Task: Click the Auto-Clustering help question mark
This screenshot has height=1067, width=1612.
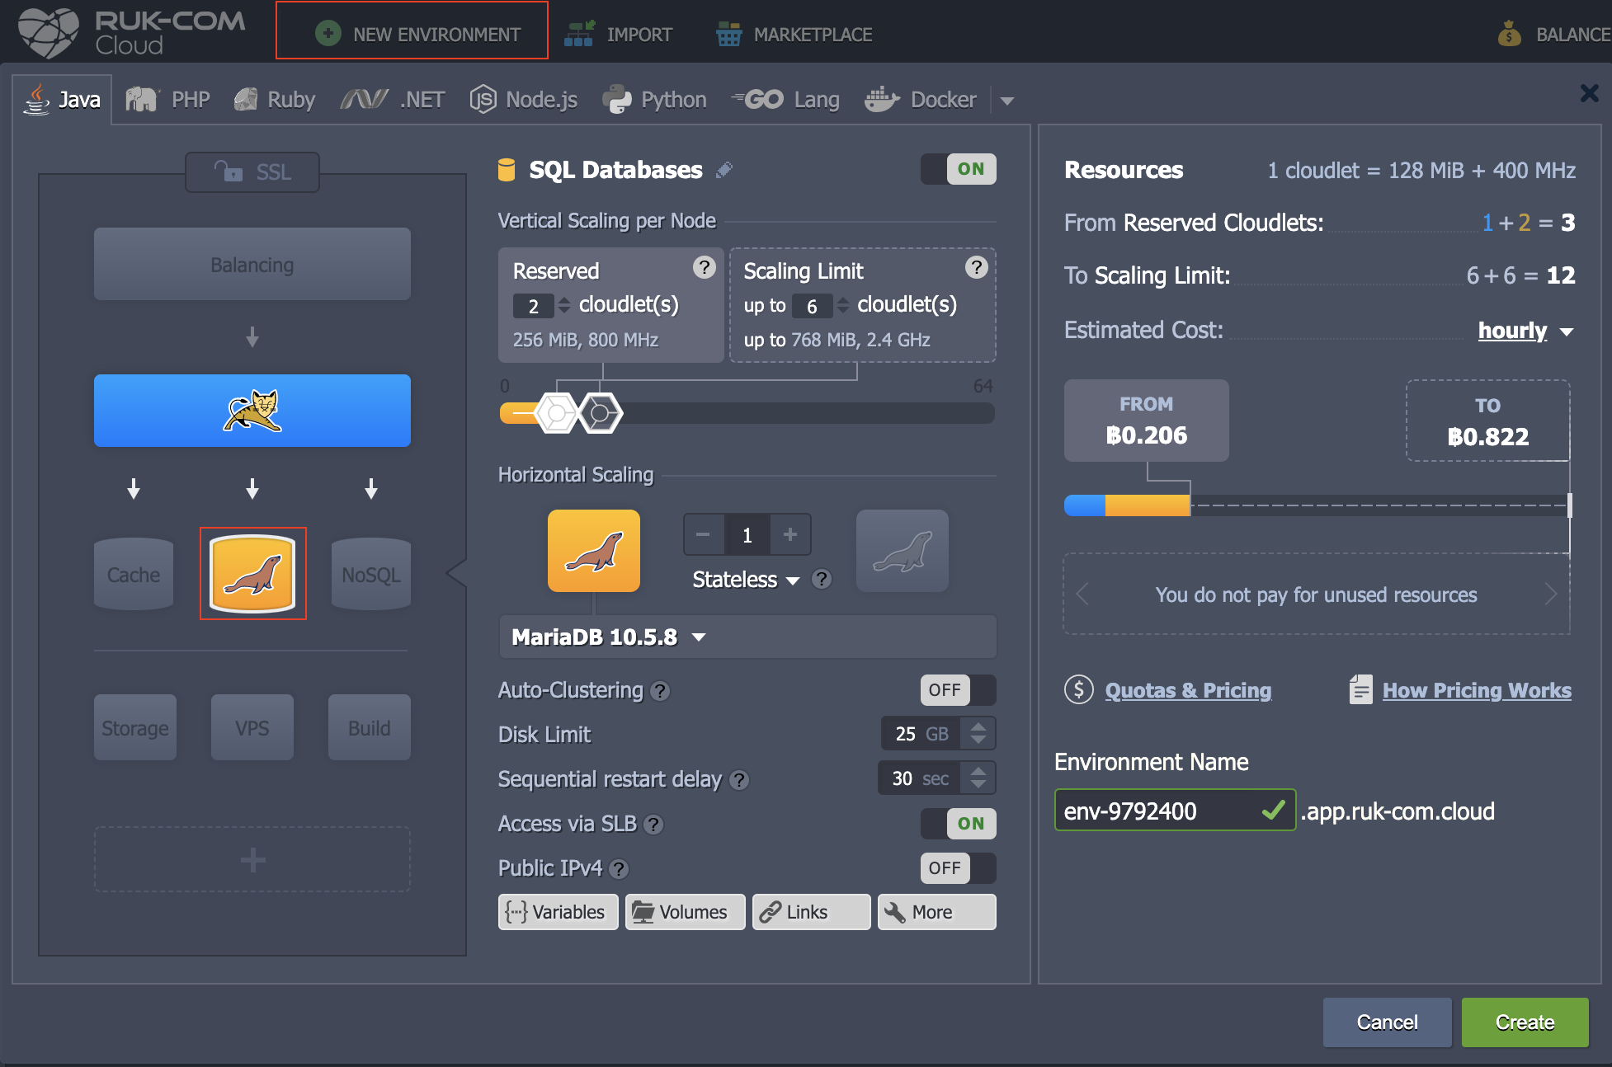Action: [x=660, y=691]
